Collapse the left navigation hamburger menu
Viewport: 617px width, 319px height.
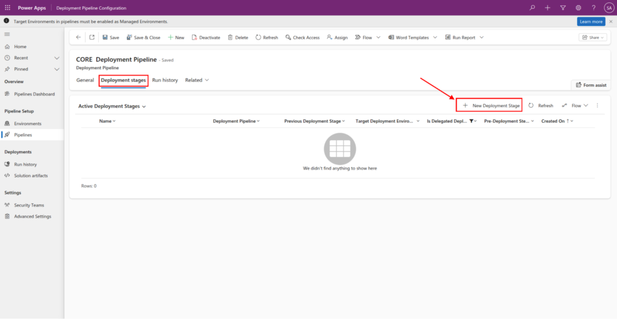point(7,35)
